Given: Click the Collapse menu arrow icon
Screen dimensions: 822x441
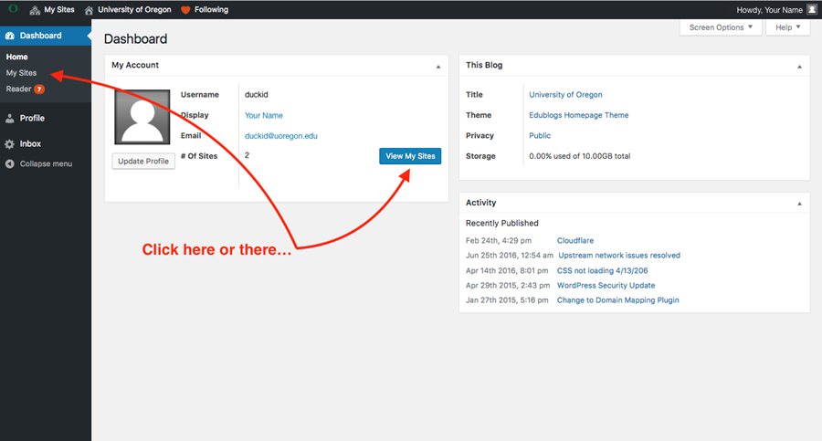Looking at the screenshot, I should 10,164.
